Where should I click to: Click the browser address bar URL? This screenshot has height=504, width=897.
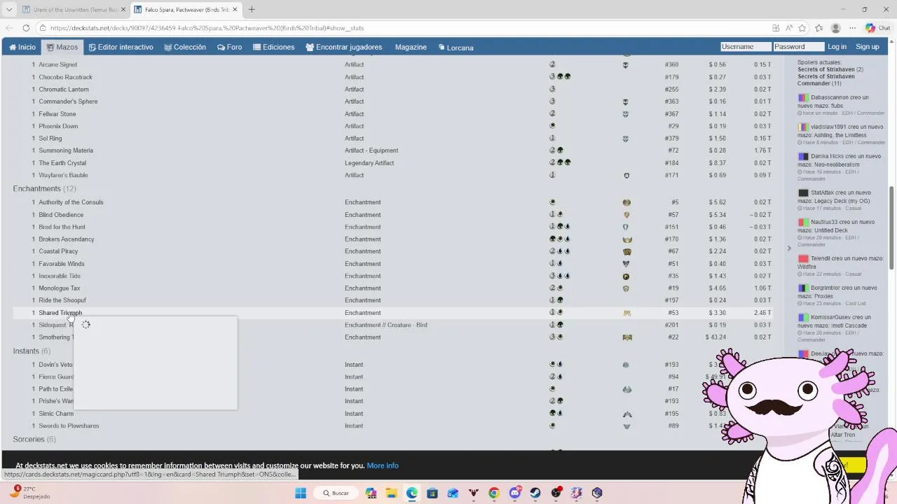point(207,28)
